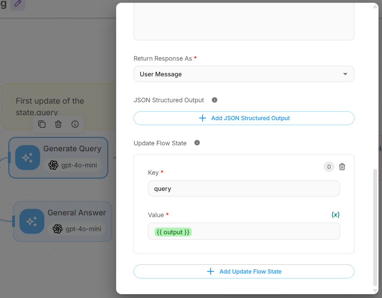
Task: Remove the query flow state entry with trash icon
Action: point(342,167)
